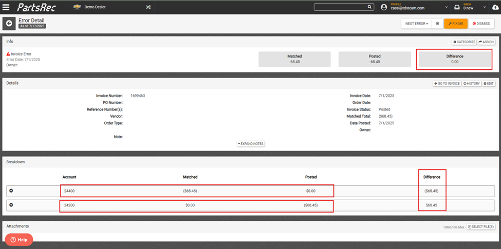Click the Matched -68.45 summary box
This screenshot has width=501, height=249.
click(294, 59)
